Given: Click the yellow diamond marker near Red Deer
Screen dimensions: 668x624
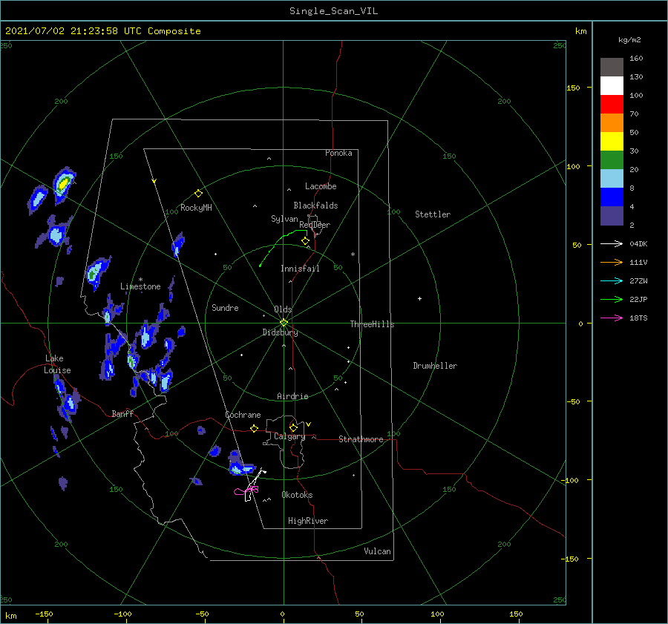Looking at the screenshot, I should 306,241.
